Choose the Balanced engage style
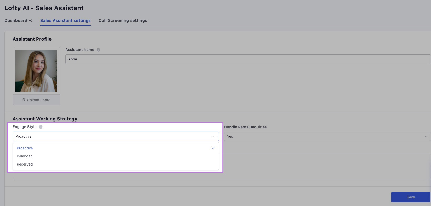Image resolution: width=431 pixels, height=206 pixels. pos(116,156)
